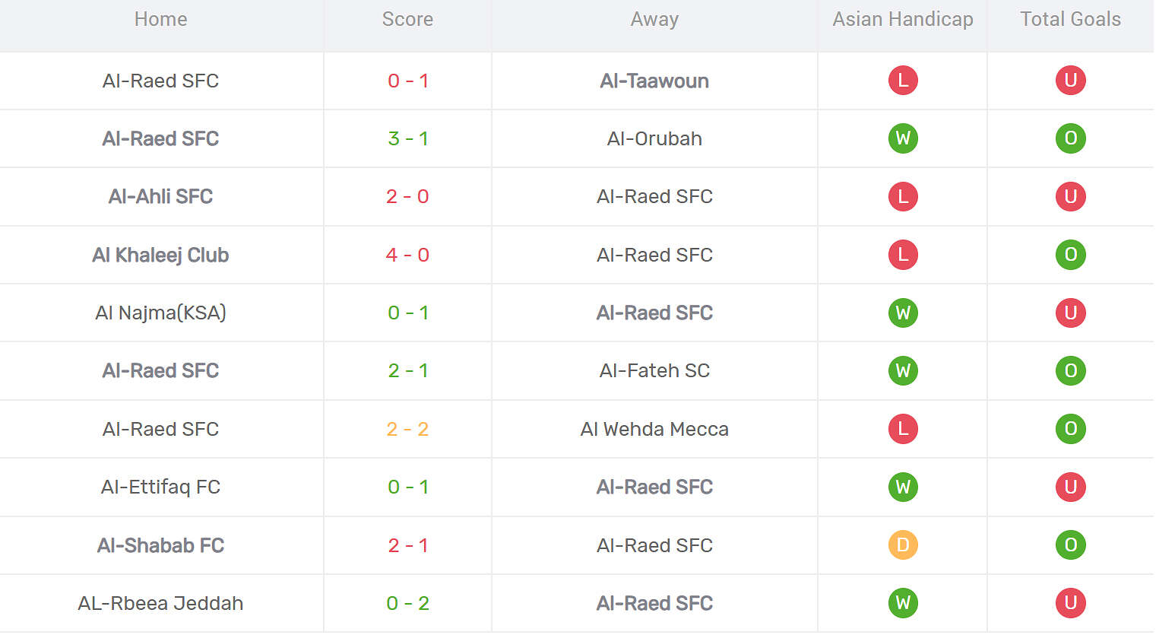The image size is (1156, 635).
Task: Open the Al-Taawoun team link
Action: 654,81
